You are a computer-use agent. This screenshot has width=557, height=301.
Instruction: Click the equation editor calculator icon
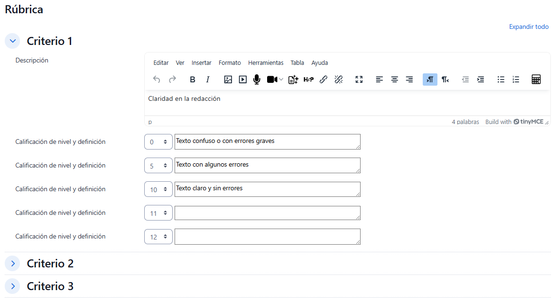pyautogui.click(x=536, y=80)
